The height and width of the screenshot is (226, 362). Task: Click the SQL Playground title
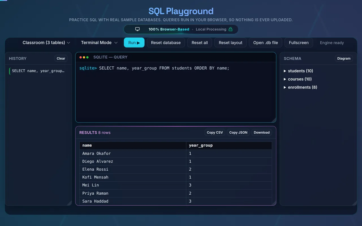pyautogui.click(x=181, y=11)
